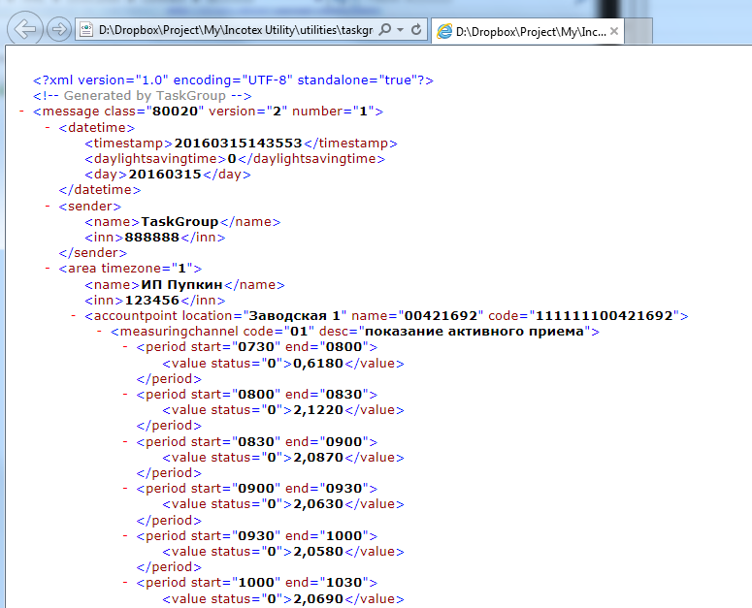Open the address bar dropdown arrow
This screenshot has height=608, width=752.
pyautogui.click(x=400, y=30)
